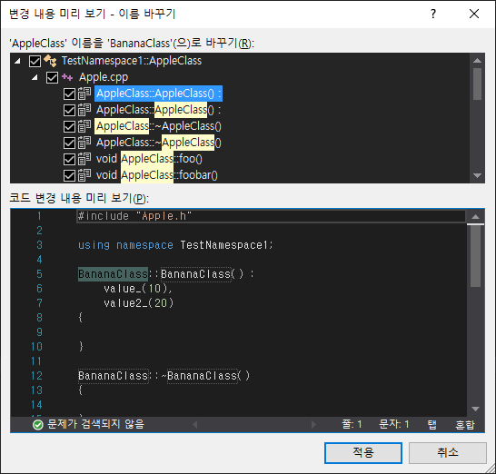Uncheck the TestNamespace1::AppleClass root checkbox
This screenshot has width=496, height=474.
35,61
